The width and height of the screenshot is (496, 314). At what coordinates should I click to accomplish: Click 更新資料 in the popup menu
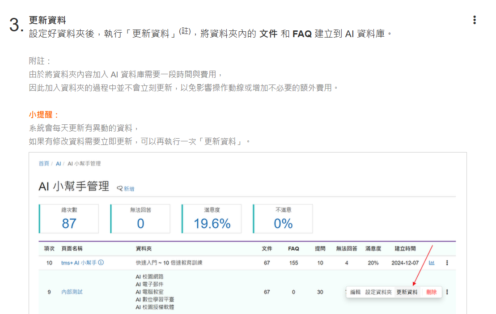[407, 292]
